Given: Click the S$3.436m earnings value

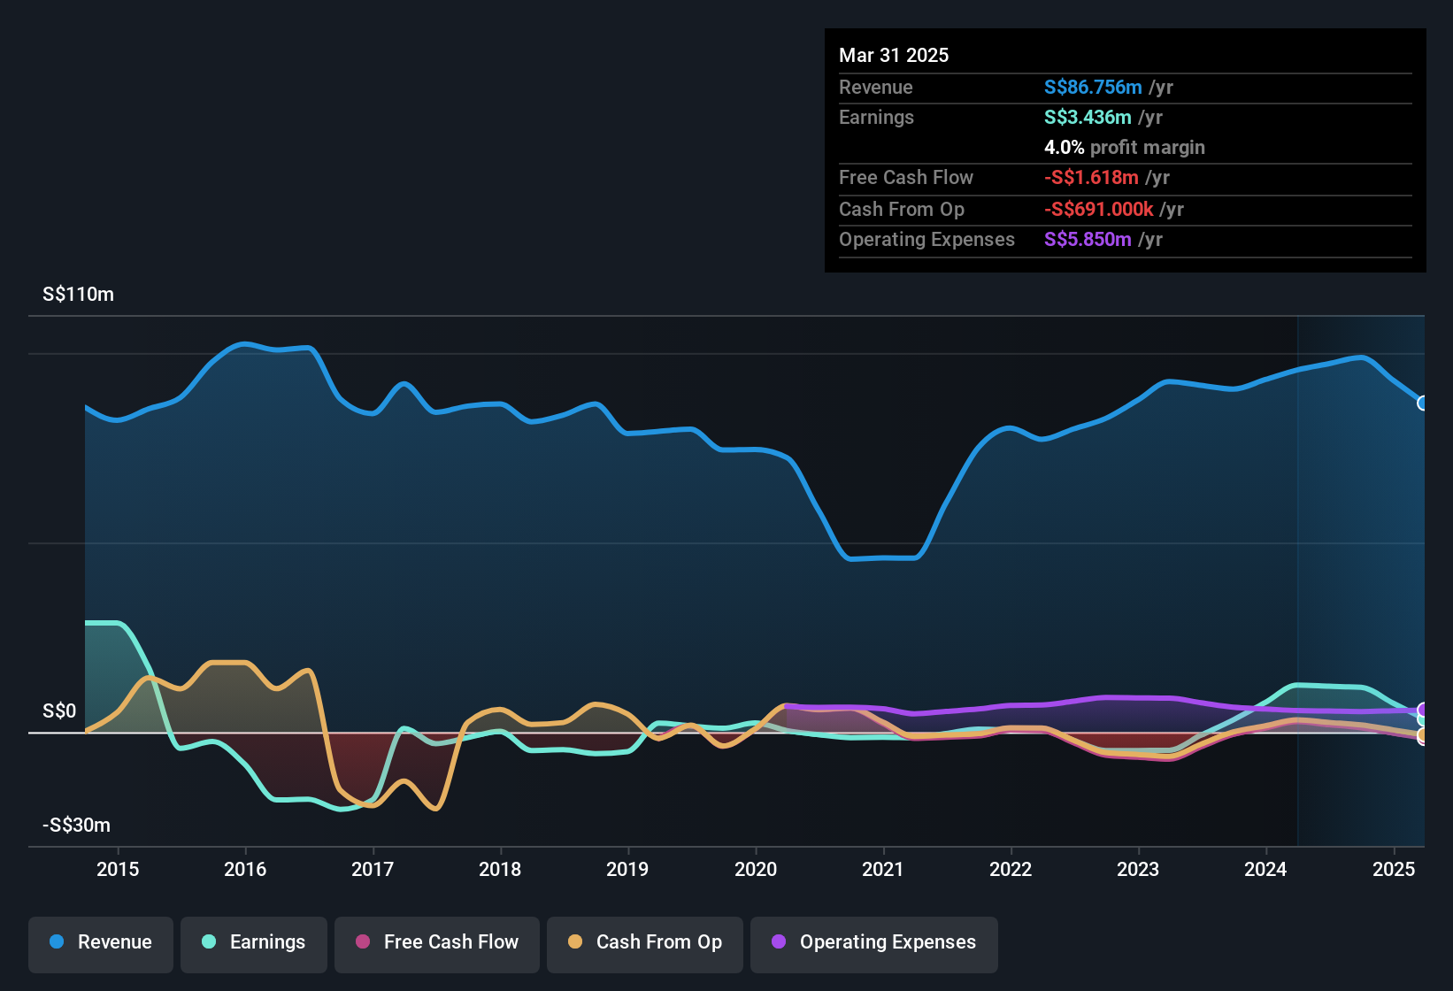Looking at the screenshot, I should click(x=1088, y=117).
